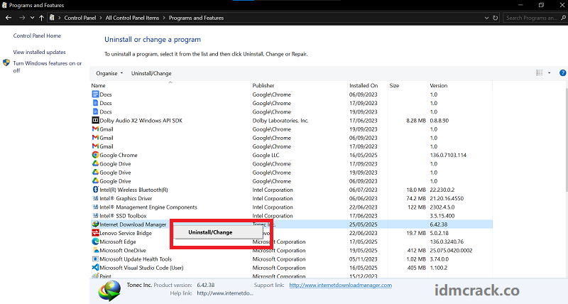Image resolution: width=568 pixels, height=304 pixels.
Task: Click Uninstall/Change in the toolbar
Action: tap(151, 73)
